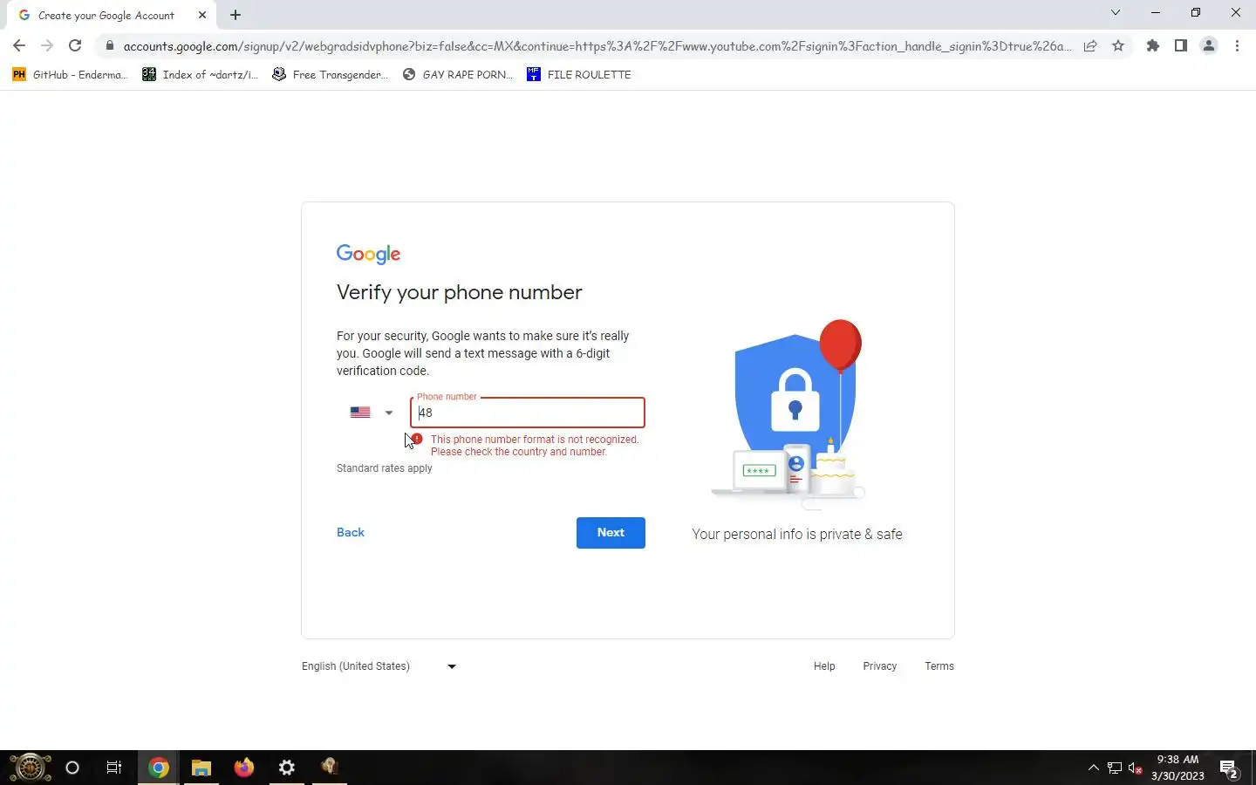The height and width of the screenshot is (785, 1256).
Task: Open File Explorer from the taskbar
Action: (x=201, y=768)
